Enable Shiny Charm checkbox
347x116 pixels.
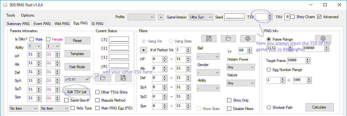coord(292,17)
